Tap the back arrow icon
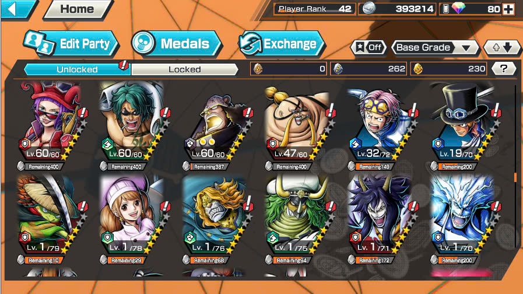This screenshot has width=523, height=294. click(x=12, y=9)
